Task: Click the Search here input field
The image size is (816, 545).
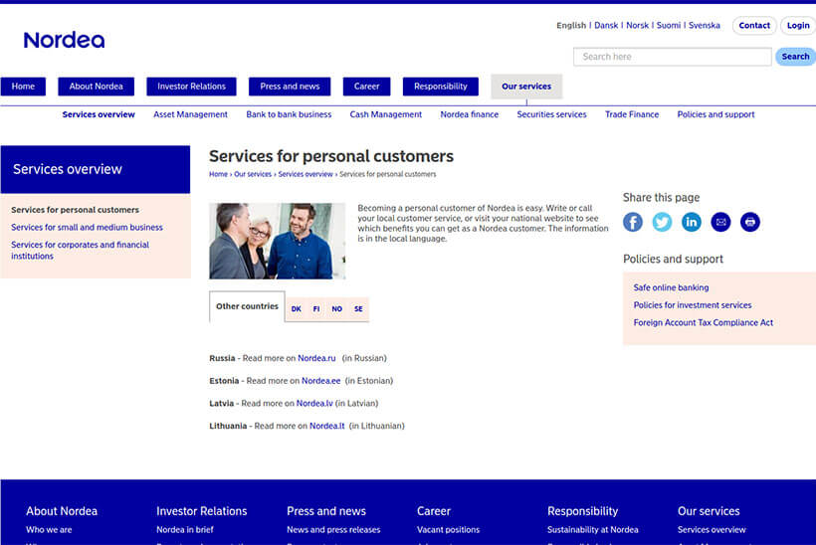Action: 673,57
